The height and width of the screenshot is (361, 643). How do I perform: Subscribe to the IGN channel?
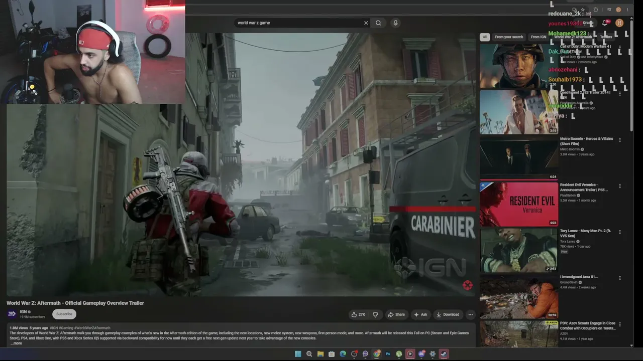coord(64,314)
